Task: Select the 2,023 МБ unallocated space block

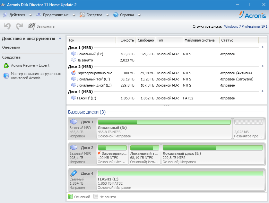Action: pos(249,129)
